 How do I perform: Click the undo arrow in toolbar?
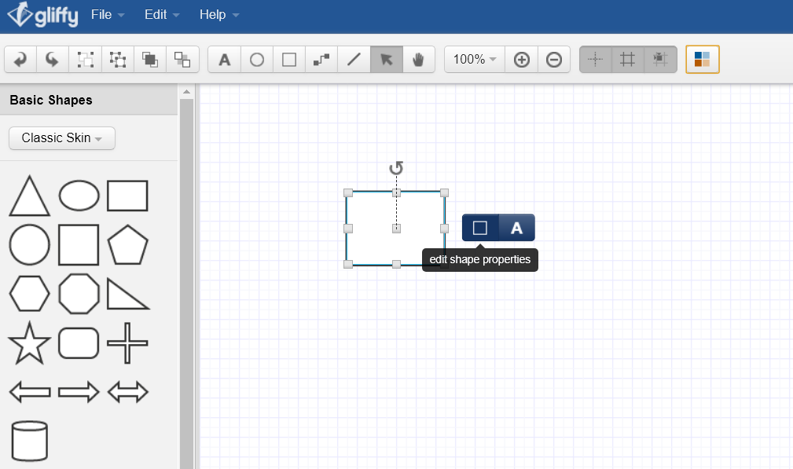point(20,60)
